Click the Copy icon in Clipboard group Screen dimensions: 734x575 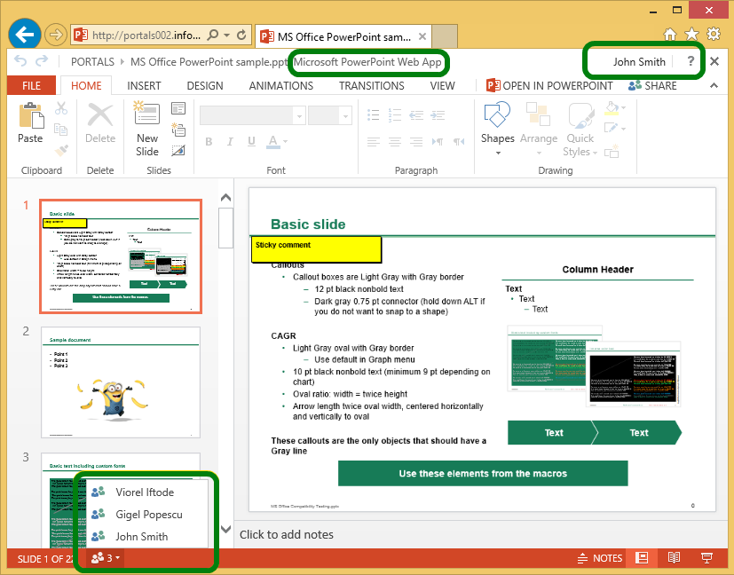61,130
